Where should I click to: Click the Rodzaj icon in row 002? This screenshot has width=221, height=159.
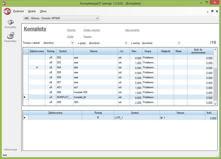tap(51, 58)
